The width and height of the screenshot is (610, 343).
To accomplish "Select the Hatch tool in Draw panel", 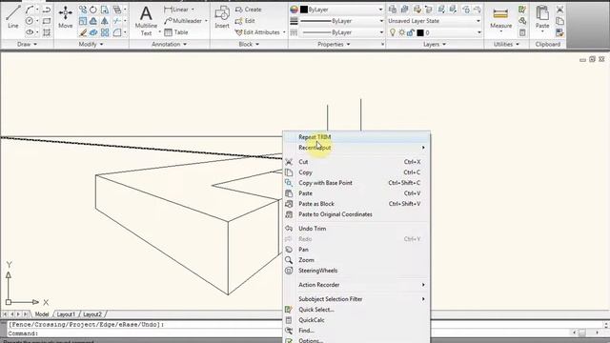I will (47, 32).
